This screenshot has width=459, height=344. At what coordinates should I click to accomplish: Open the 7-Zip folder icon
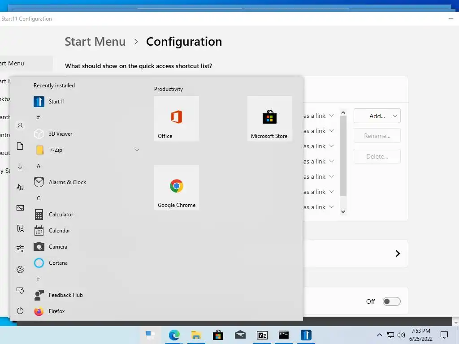[x=40, y=150]
